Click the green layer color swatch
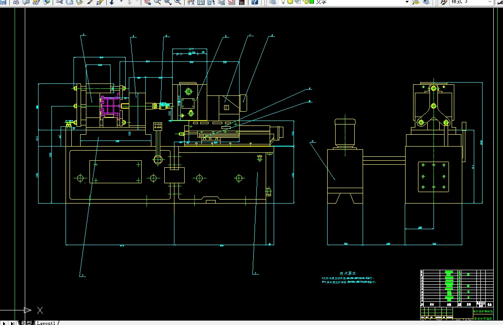The height and width of the screenshot is (325, 503). [x=311, y=2]
